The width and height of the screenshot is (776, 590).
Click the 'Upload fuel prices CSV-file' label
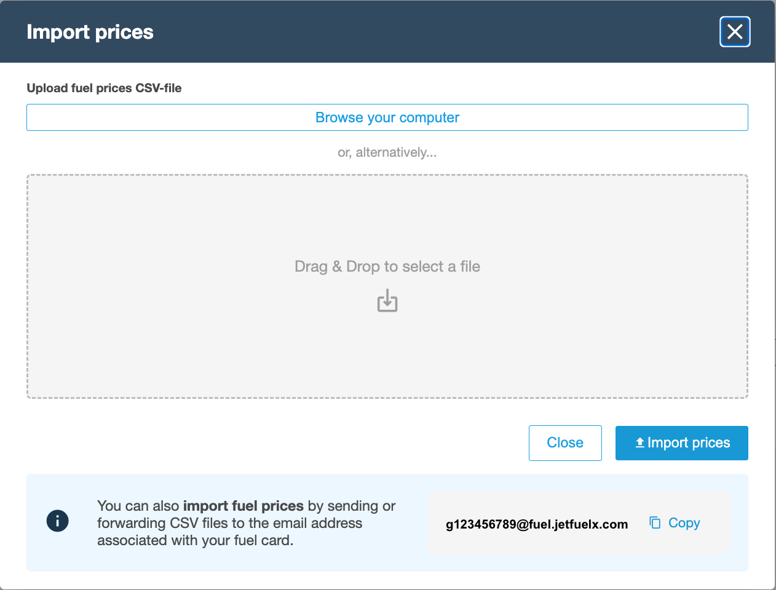tap(104, 88)
